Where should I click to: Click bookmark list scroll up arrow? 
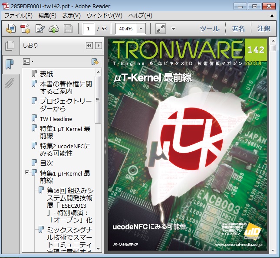[98, 72]
